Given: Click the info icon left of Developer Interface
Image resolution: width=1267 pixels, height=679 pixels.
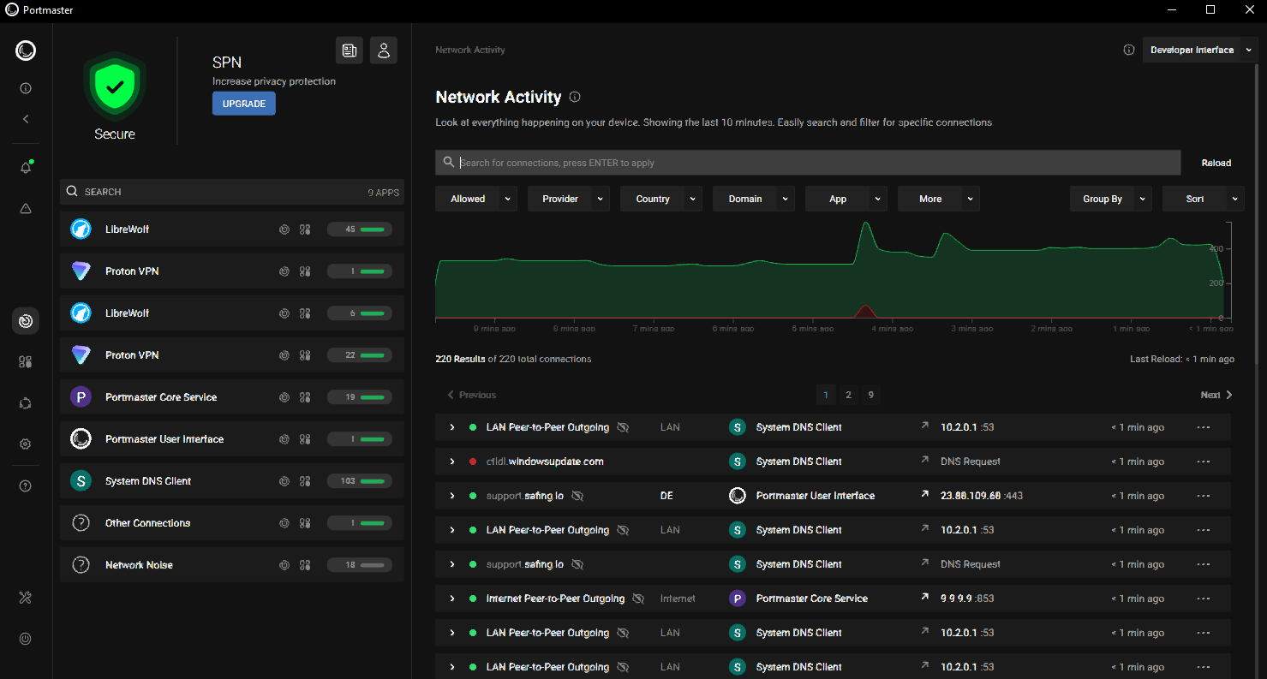Looking at the screenshot, I should click(x=1129, y=50).
